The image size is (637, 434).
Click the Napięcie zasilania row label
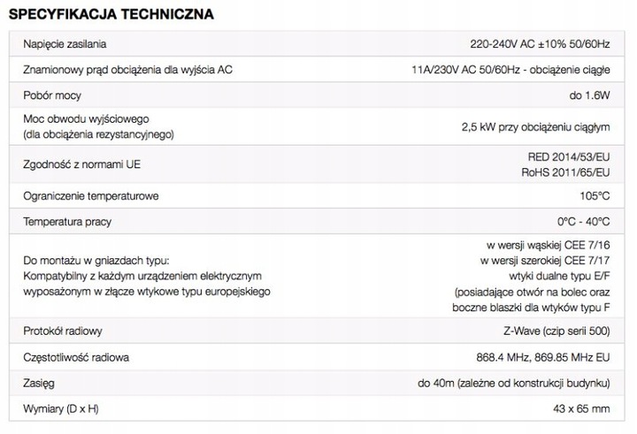click(66, 44)
